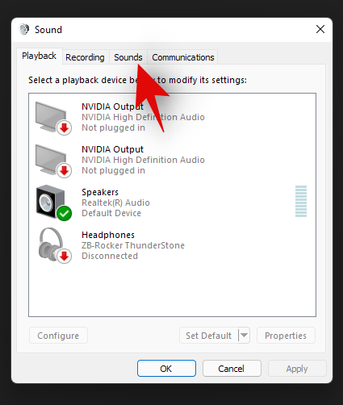This screenshot has height=405, width=343.
Task: Click the red arrow badge on Headphones
Action: click(65, 257)
